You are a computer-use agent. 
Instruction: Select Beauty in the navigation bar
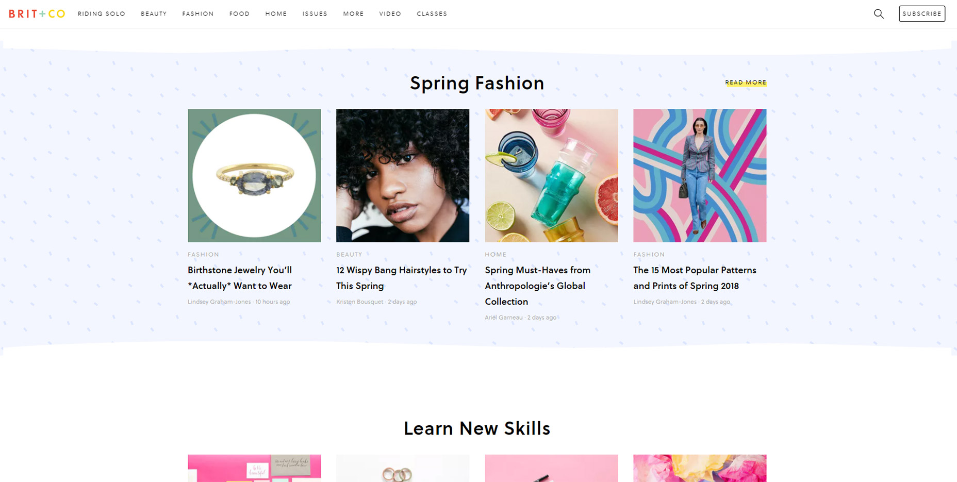(154, 14)
